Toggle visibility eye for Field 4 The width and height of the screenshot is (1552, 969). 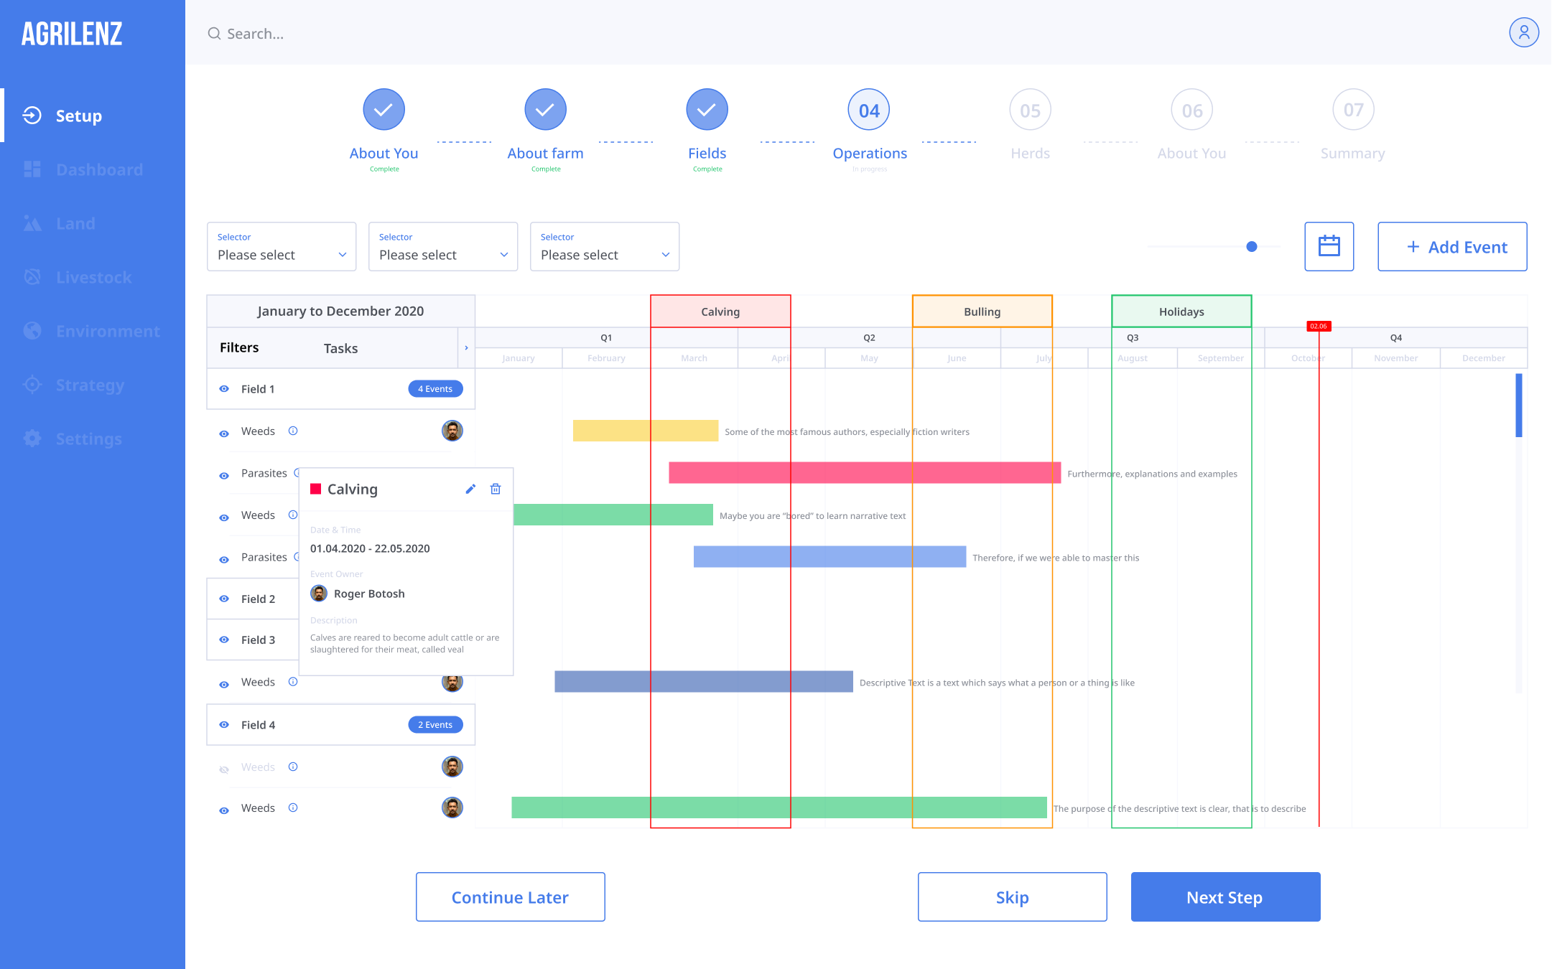tap(224, 725)
